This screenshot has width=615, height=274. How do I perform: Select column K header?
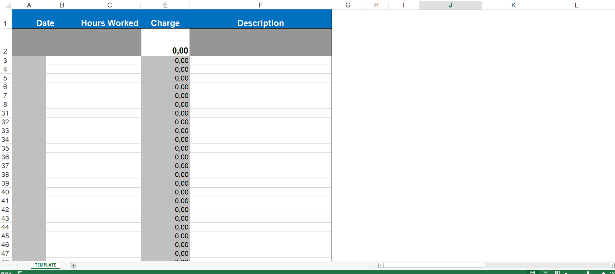513,5
